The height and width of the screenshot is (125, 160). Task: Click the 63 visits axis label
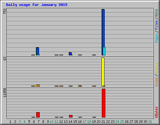[5, 59]
